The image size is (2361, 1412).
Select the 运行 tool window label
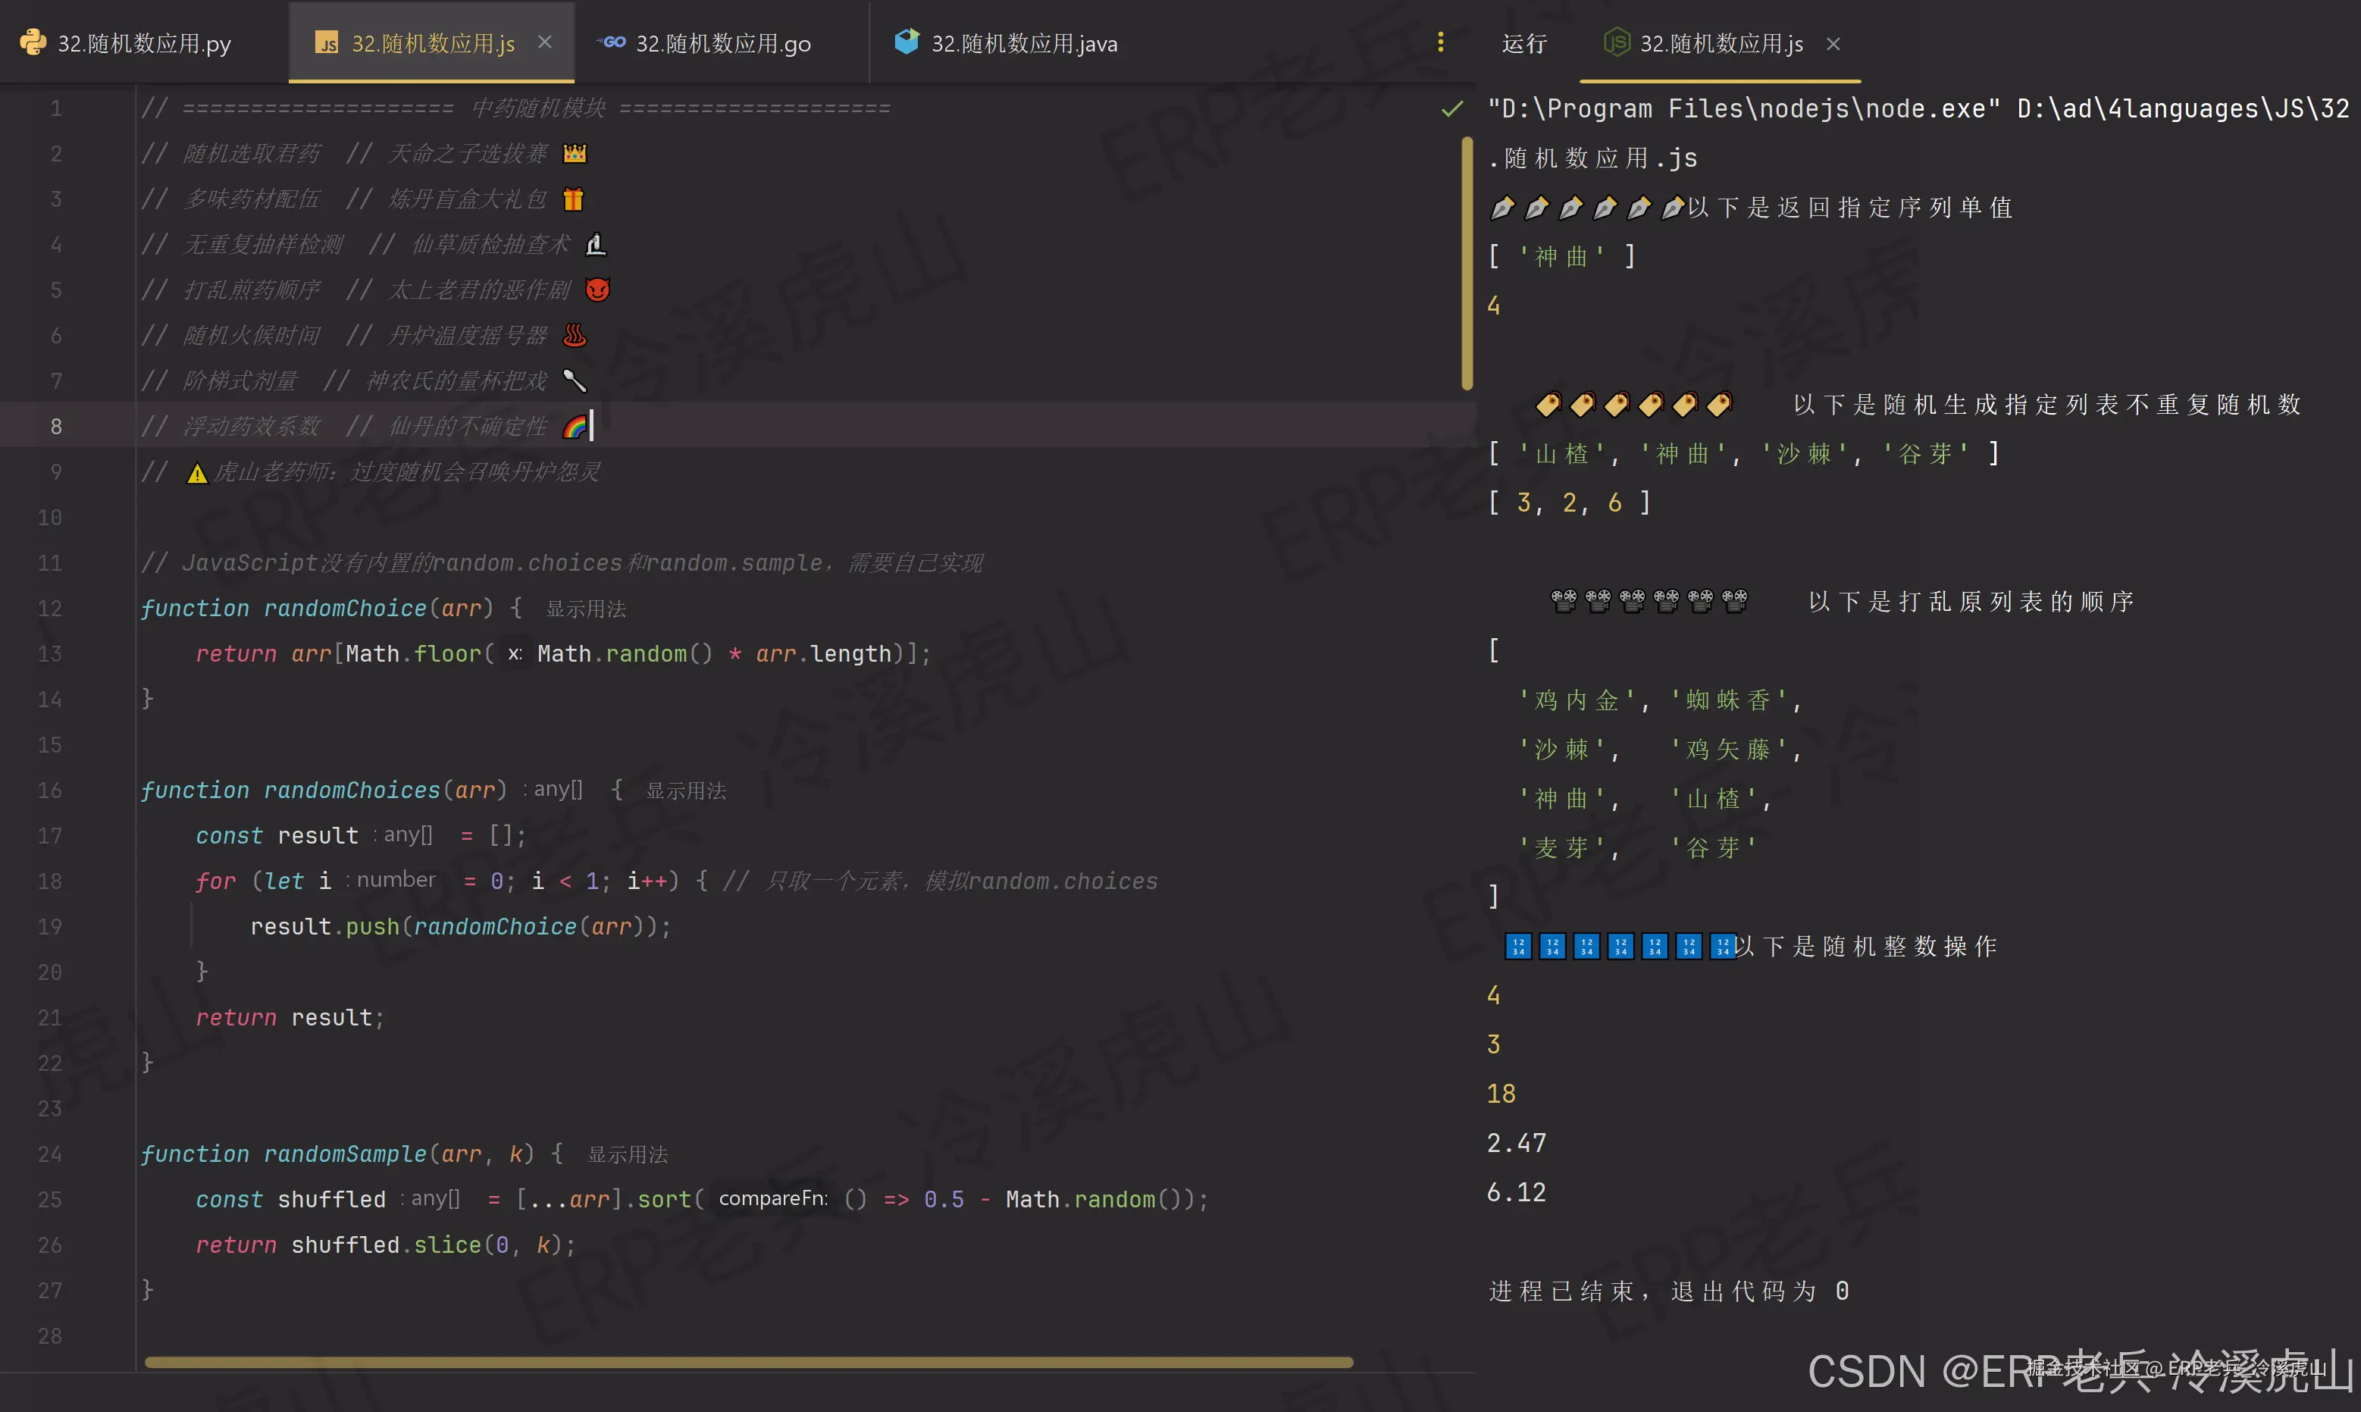(1524, 44)
